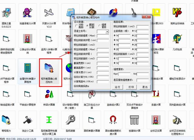This screenshot has width=194, height=140.
Task: Open the 平曲线计算程序 icon
Action: click(x=28, y=94)
